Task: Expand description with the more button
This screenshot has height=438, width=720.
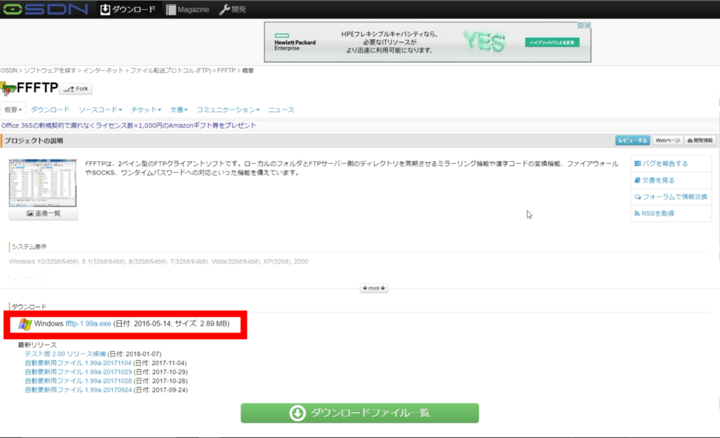Action: click(x=374, y=288)
